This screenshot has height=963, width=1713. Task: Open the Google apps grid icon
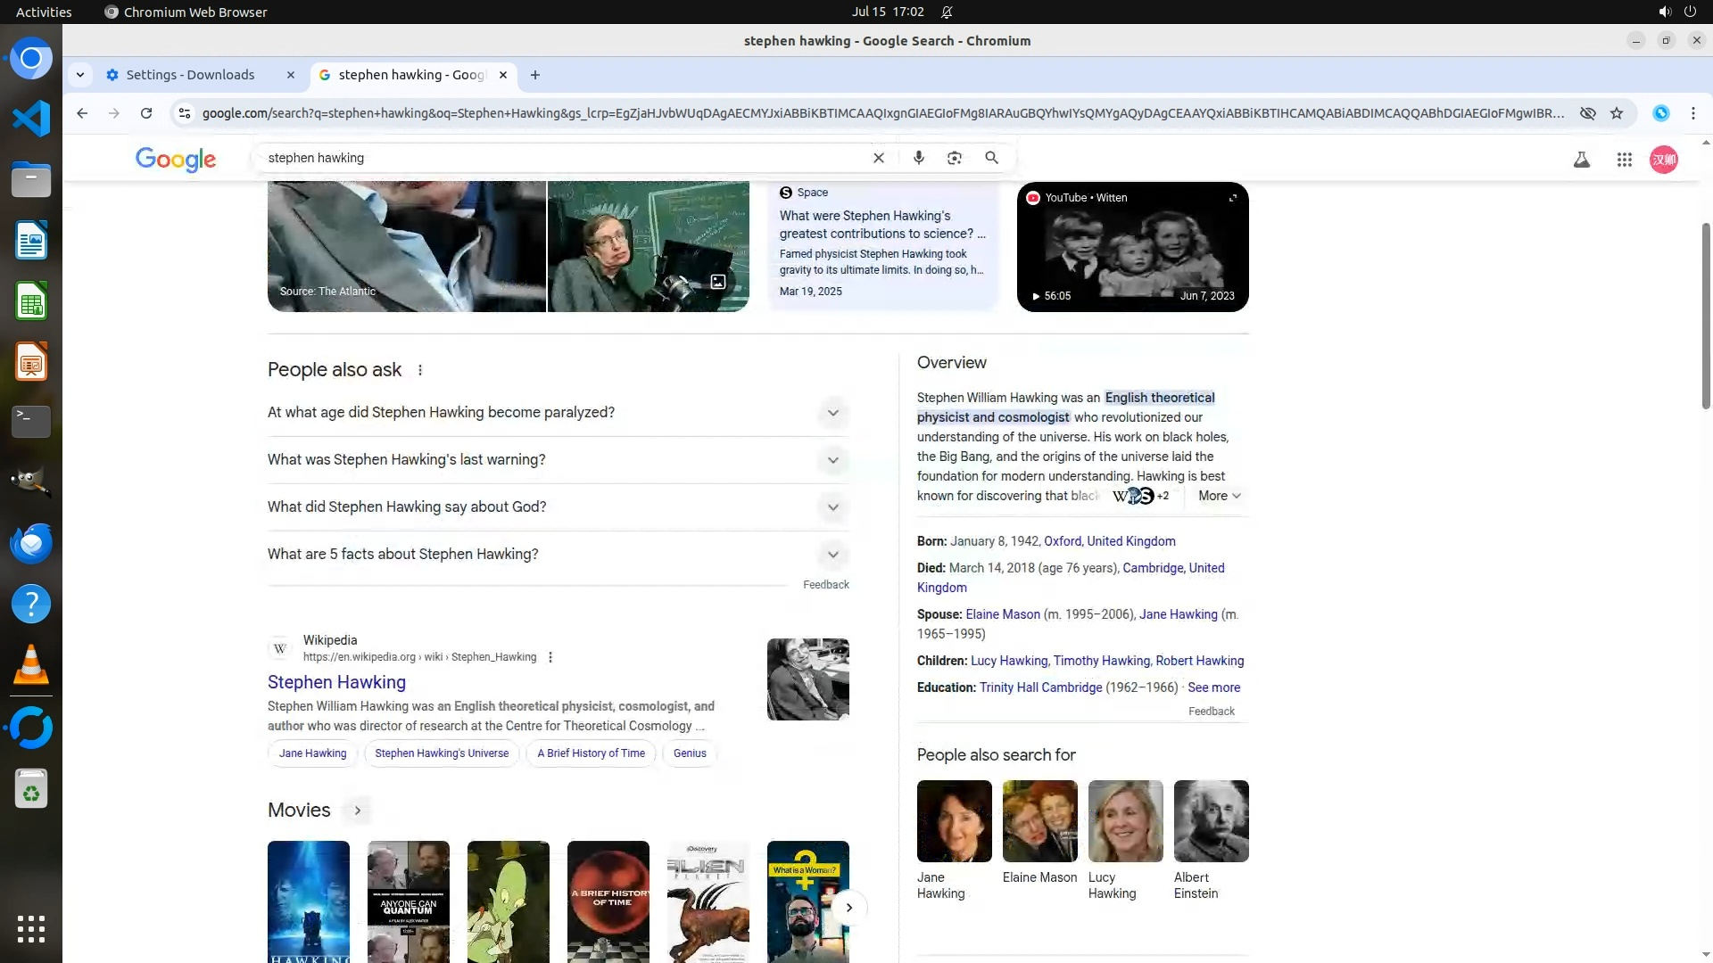[x=1624, y=160]
